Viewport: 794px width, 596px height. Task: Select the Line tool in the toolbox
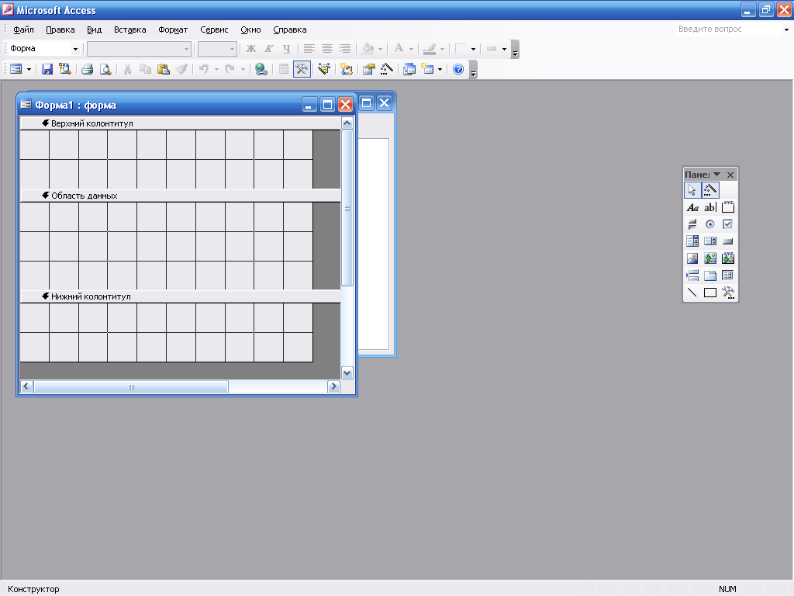692,293
